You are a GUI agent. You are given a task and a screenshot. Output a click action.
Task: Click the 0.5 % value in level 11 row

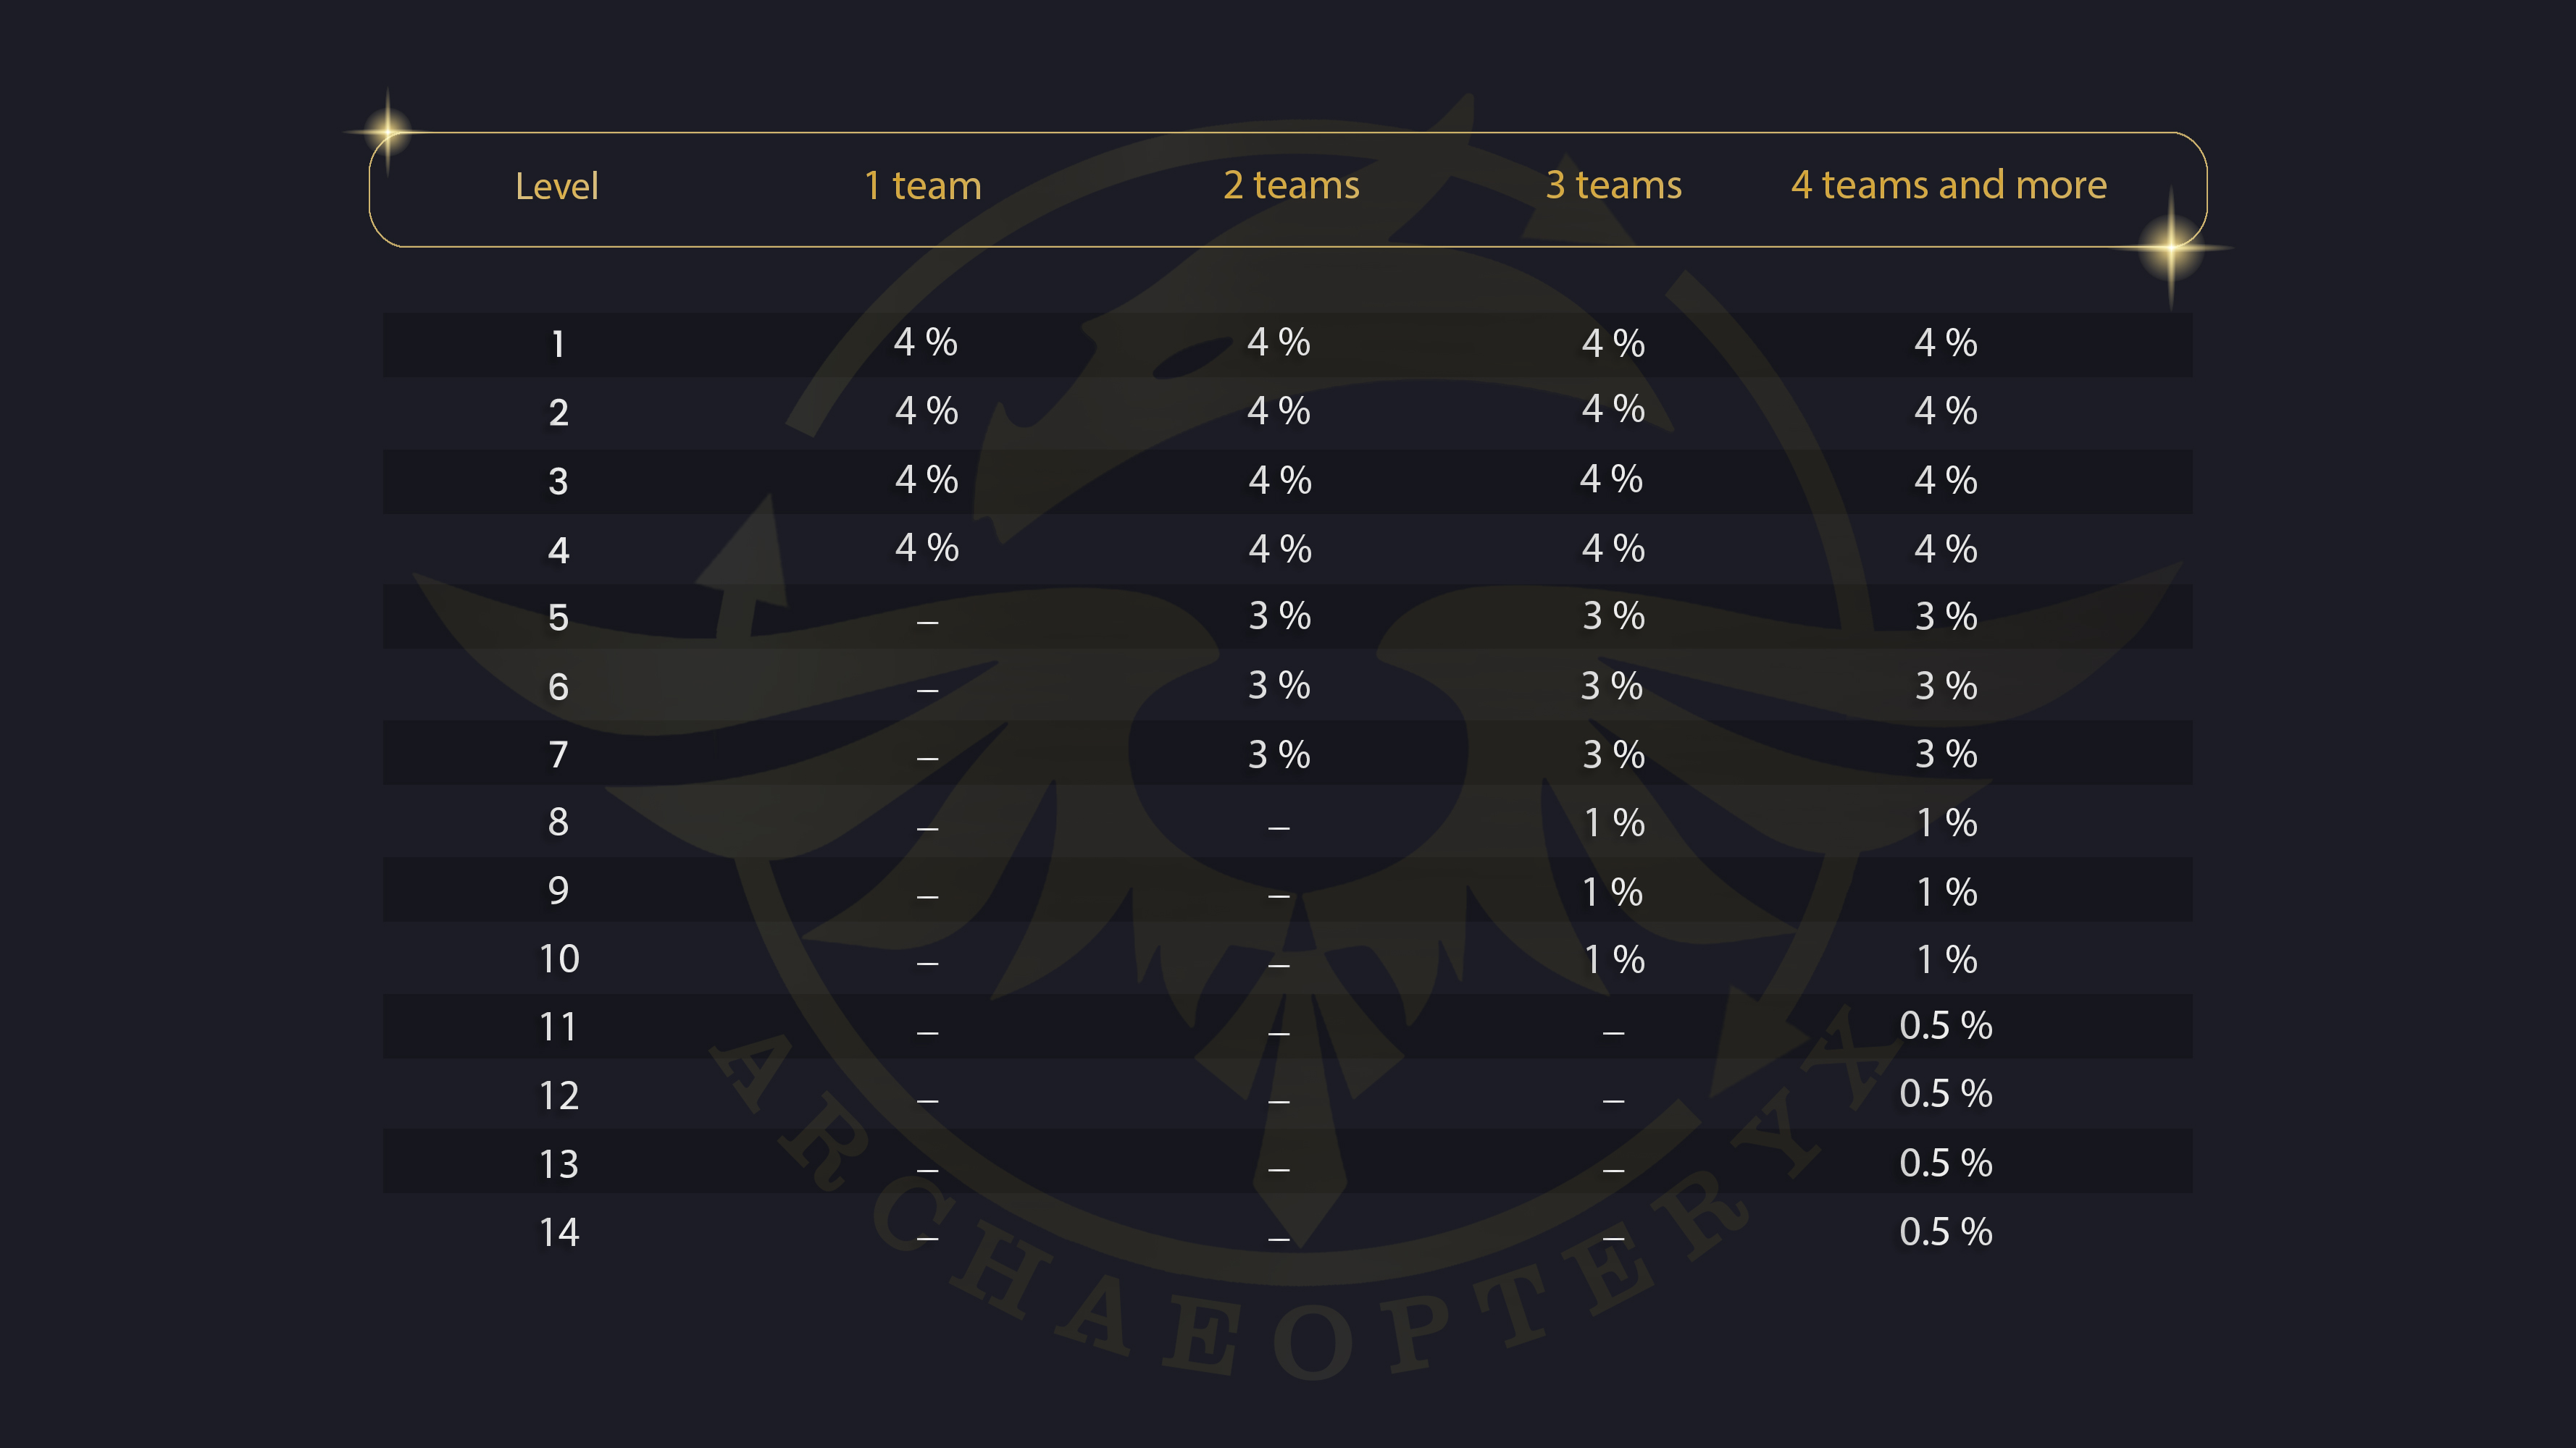tap(1945, 1027)
